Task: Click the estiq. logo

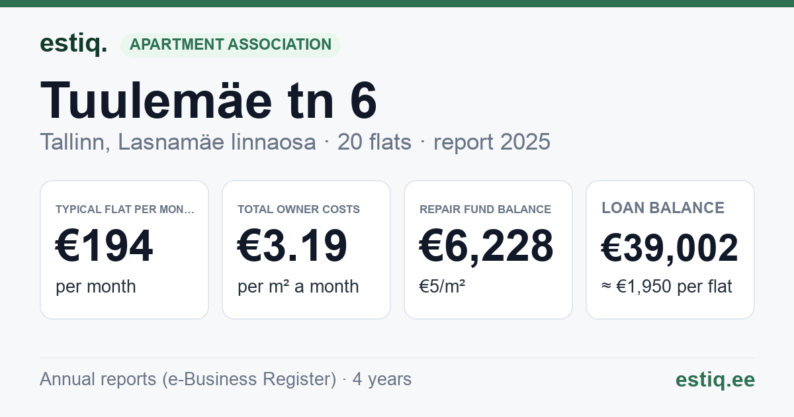Action: (73, 44)
